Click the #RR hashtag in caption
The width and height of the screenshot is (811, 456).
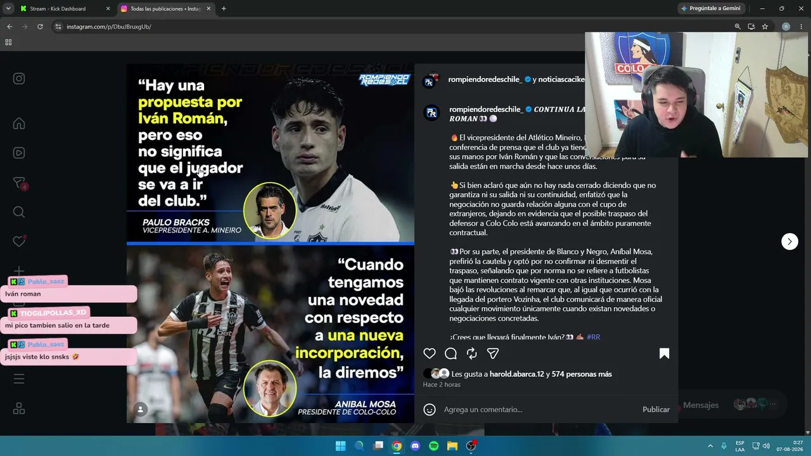593,337
